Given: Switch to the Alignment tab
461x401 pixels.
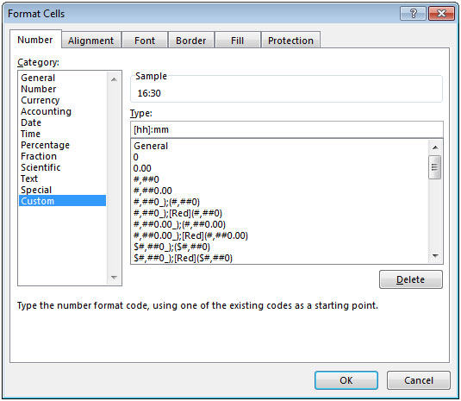Looking at the screenshot, I should (x=90, y=41).
